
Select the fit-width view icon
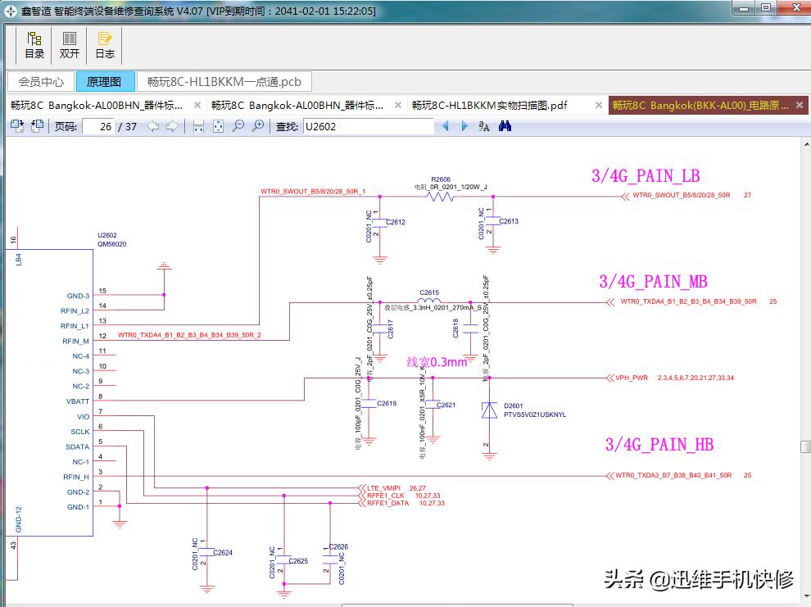pos(197,127)
